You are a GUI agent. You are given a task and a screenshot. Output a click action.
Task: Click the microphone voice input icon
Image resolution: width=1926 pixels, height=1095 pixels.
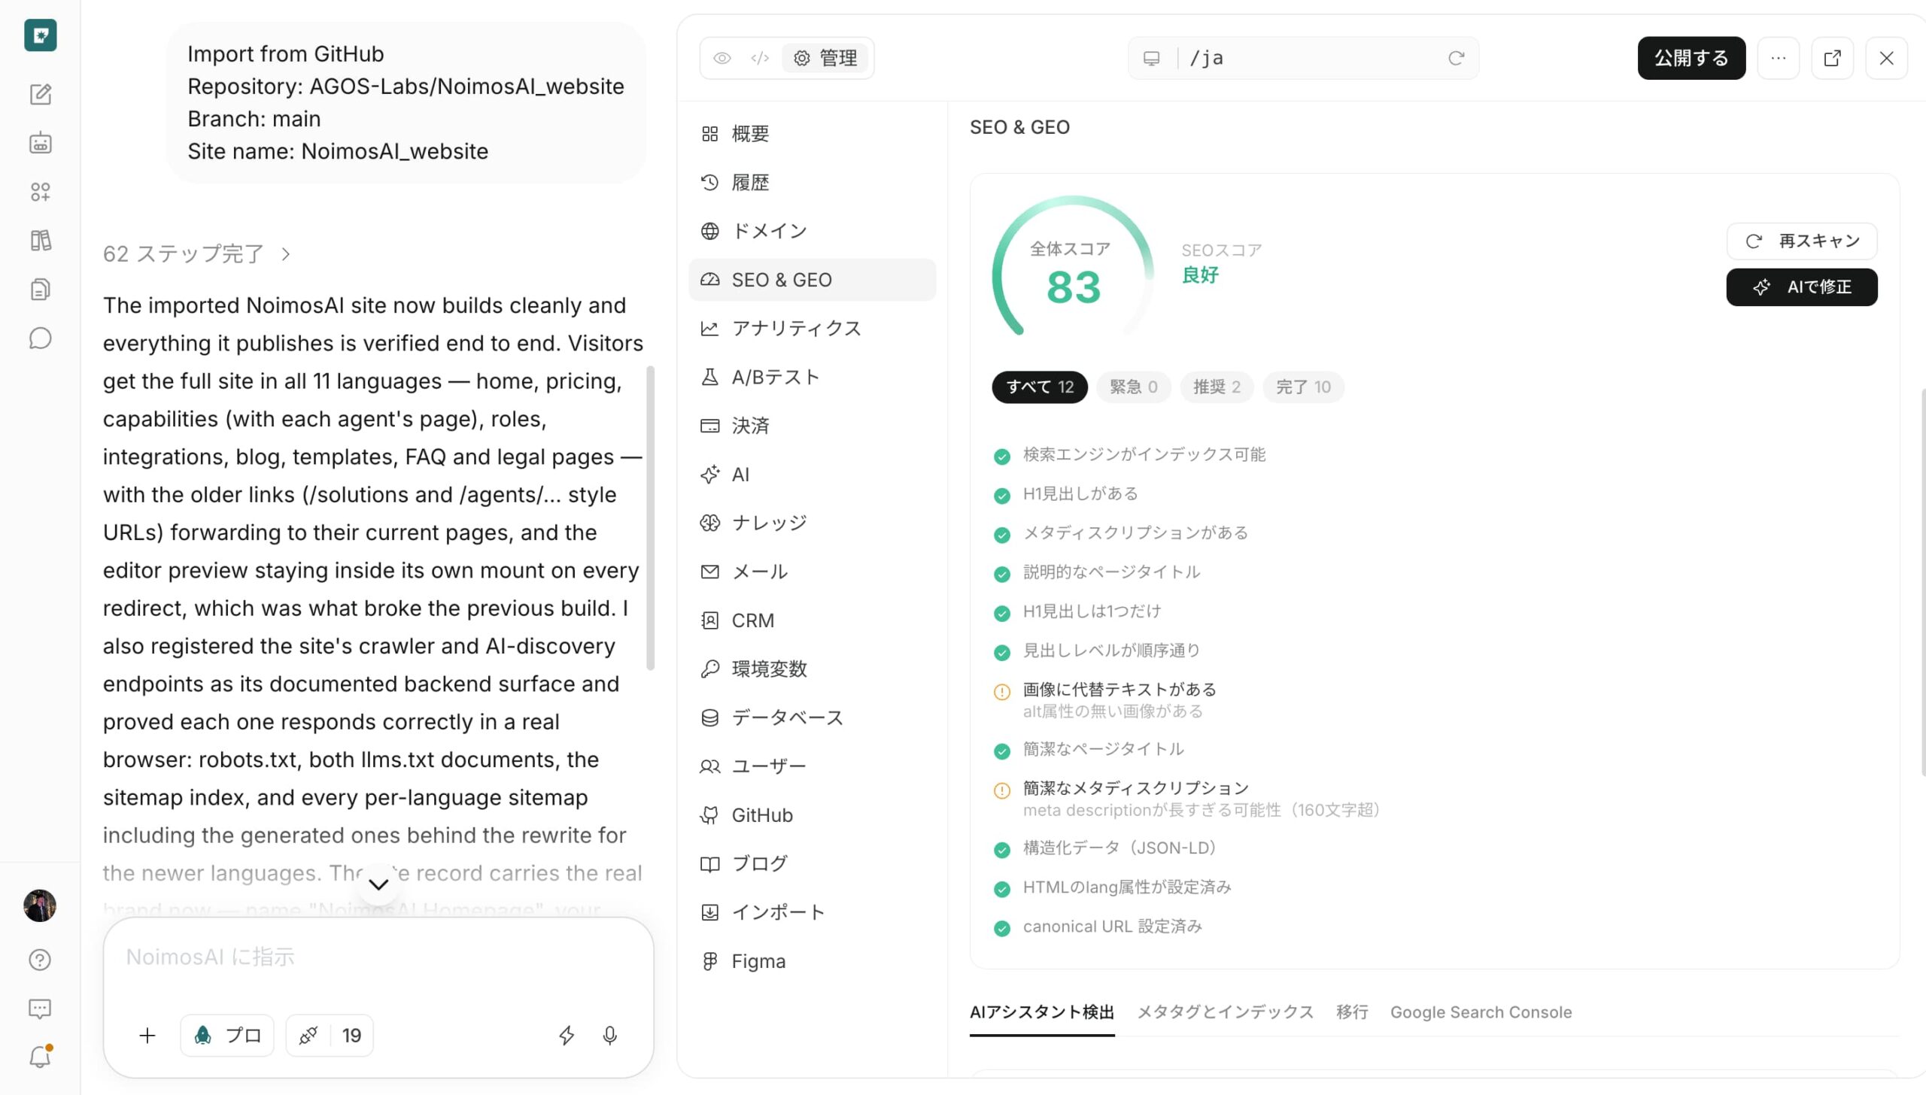tap(610, 1036)
